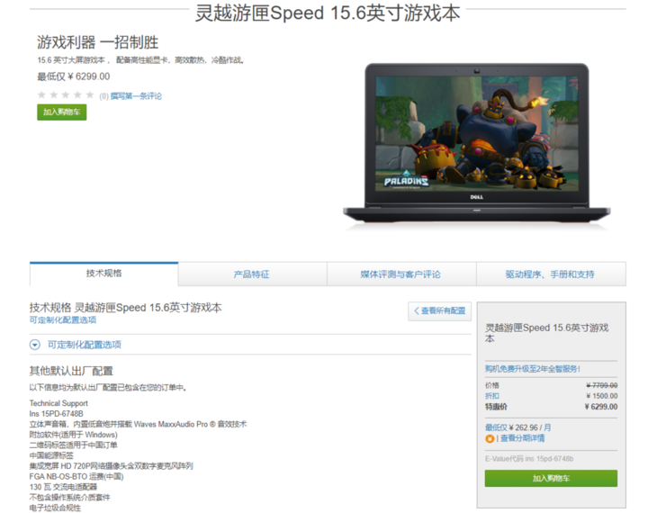Select the Ins 15PD-6748B model line
This screenshot has width=657, height=513.
[56, 414]
